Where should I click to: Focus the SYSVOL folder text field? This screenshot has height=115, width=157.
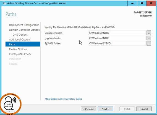117,43
